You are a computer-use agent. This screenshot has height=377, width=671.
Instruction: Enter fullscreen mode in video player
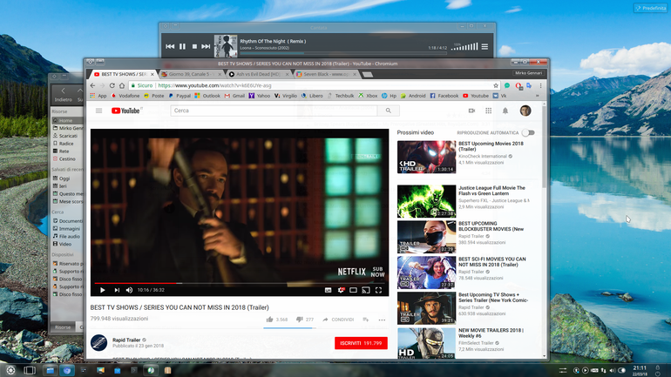[379, 290]
